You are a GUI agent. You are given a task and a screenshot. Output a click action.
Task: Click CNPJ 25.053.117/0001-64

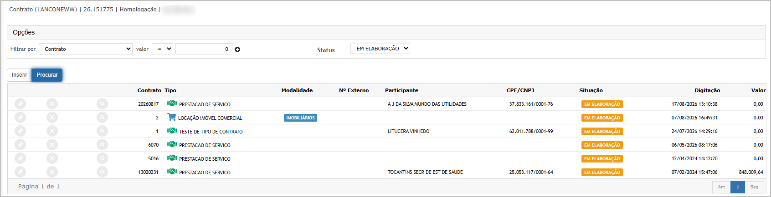(531, 172)
